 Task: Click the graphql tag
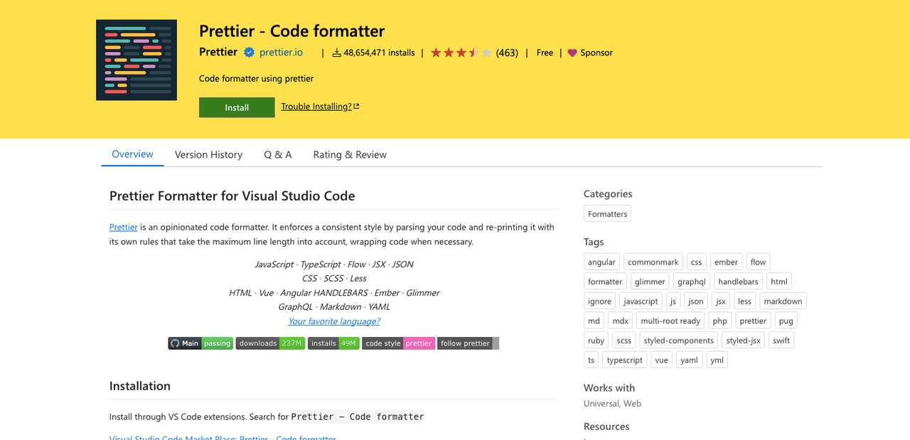coord(692,281)
